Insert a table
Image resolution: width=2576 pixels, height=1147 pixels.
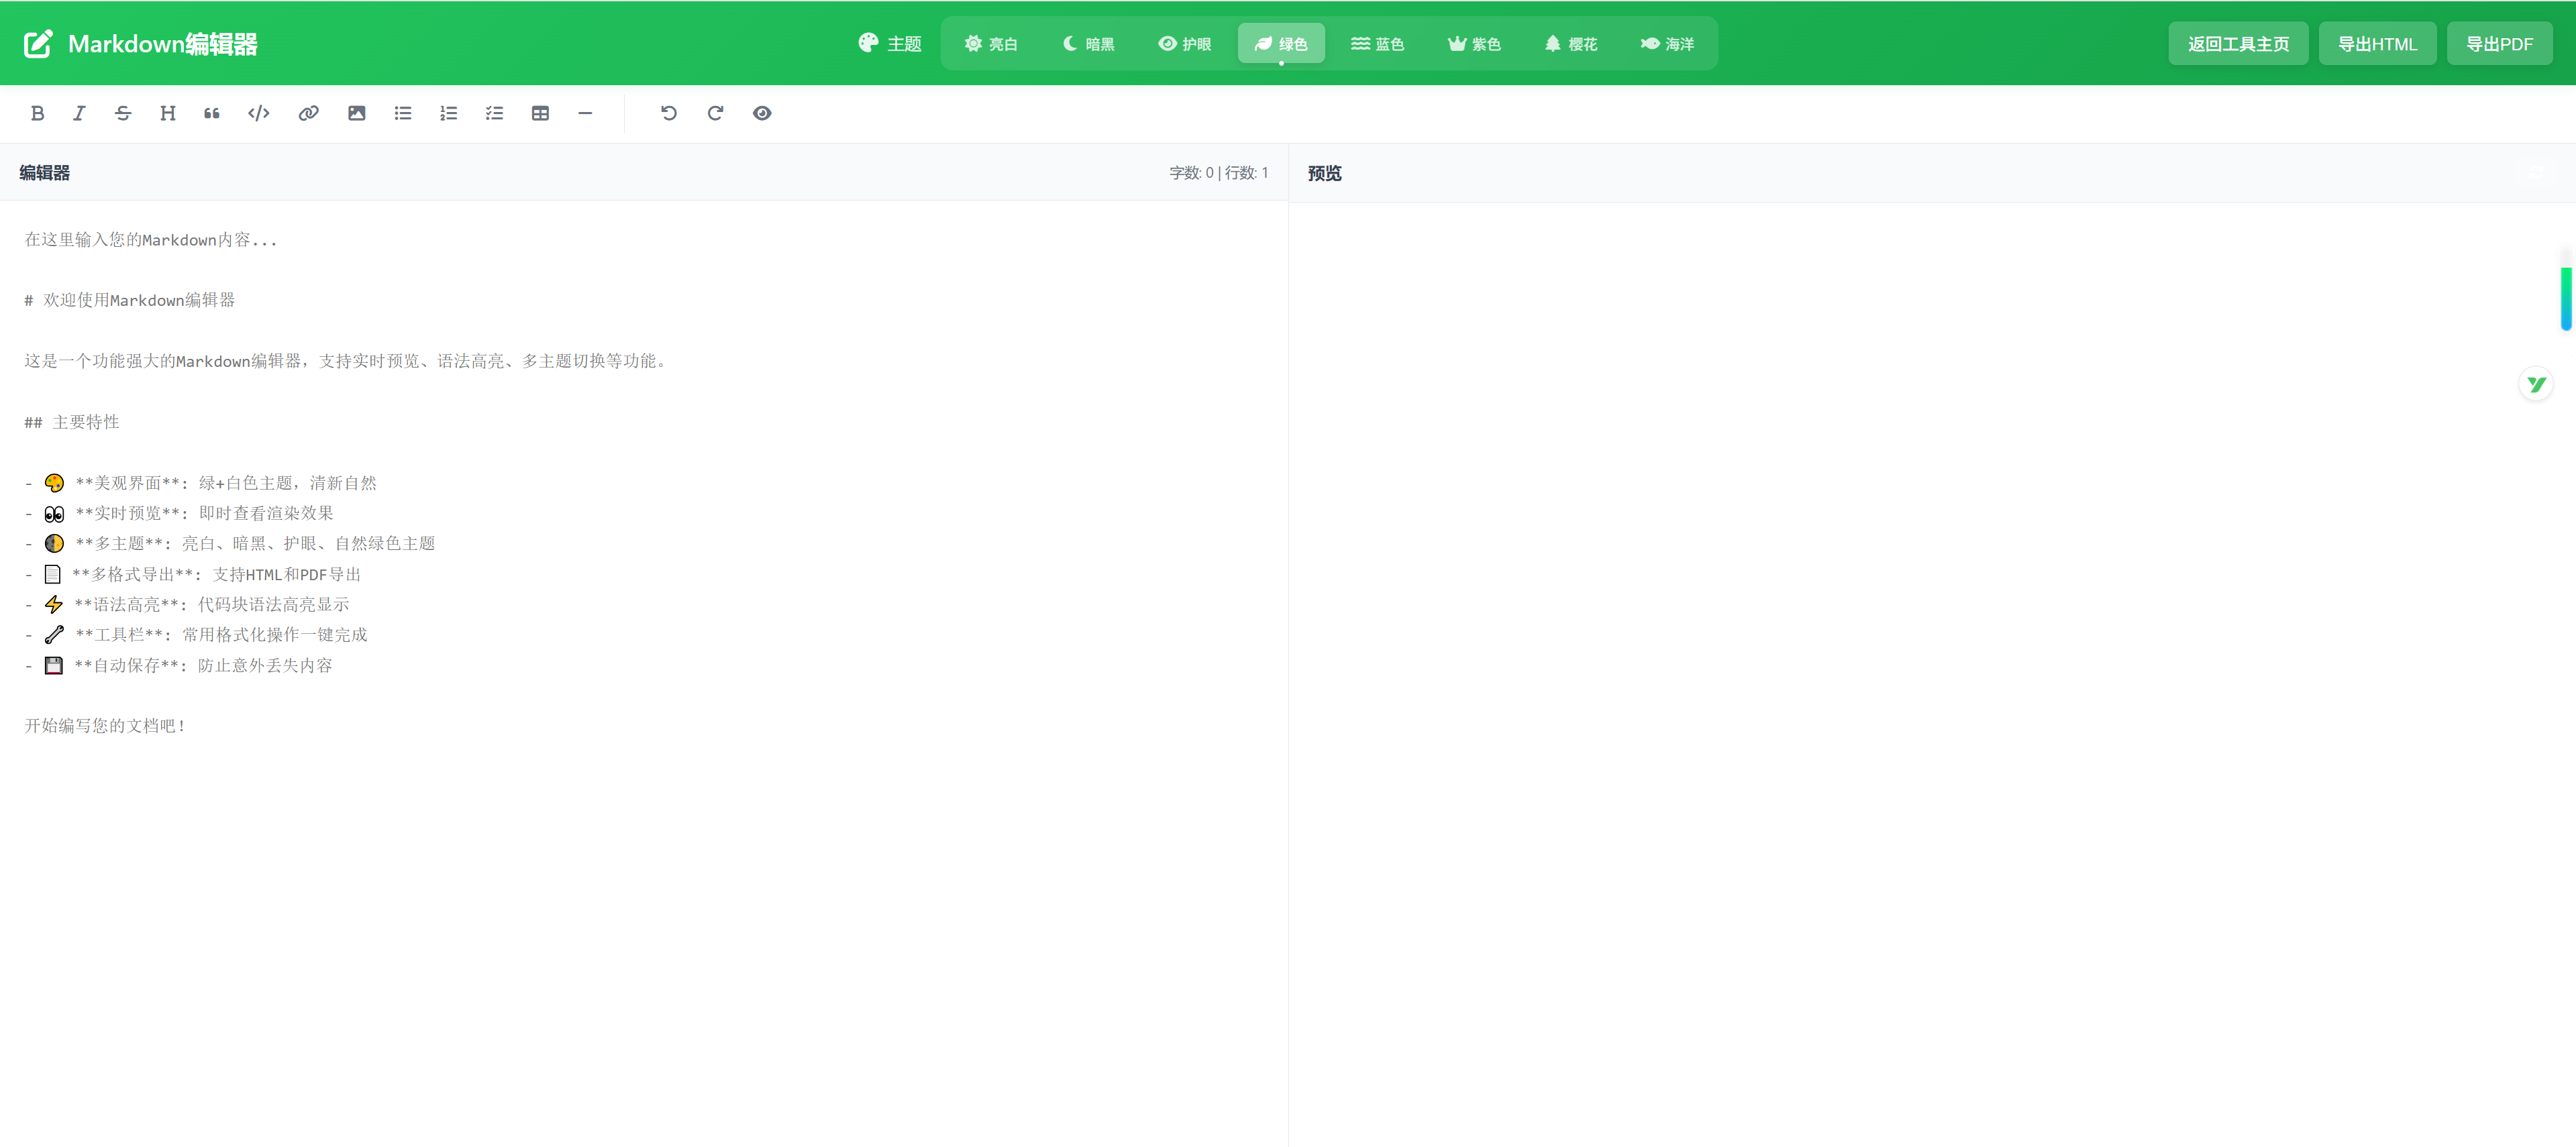[x=540, y=113]
